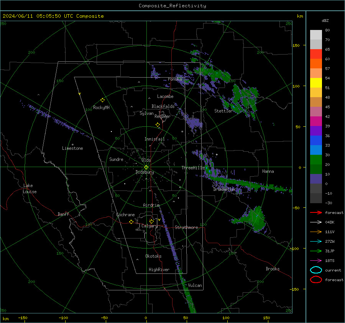Image resolution: width=345 pixels, height=323 pixels.
Task: Click the Blackfalds city label
Action: tap(163, 106)
